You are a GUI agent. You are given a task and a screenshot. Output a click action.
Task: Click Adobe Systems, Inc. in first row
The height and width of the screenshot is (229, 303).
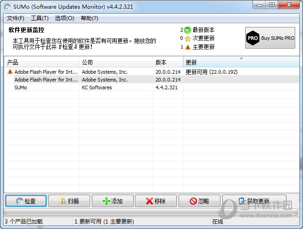[x=105, y=72]
